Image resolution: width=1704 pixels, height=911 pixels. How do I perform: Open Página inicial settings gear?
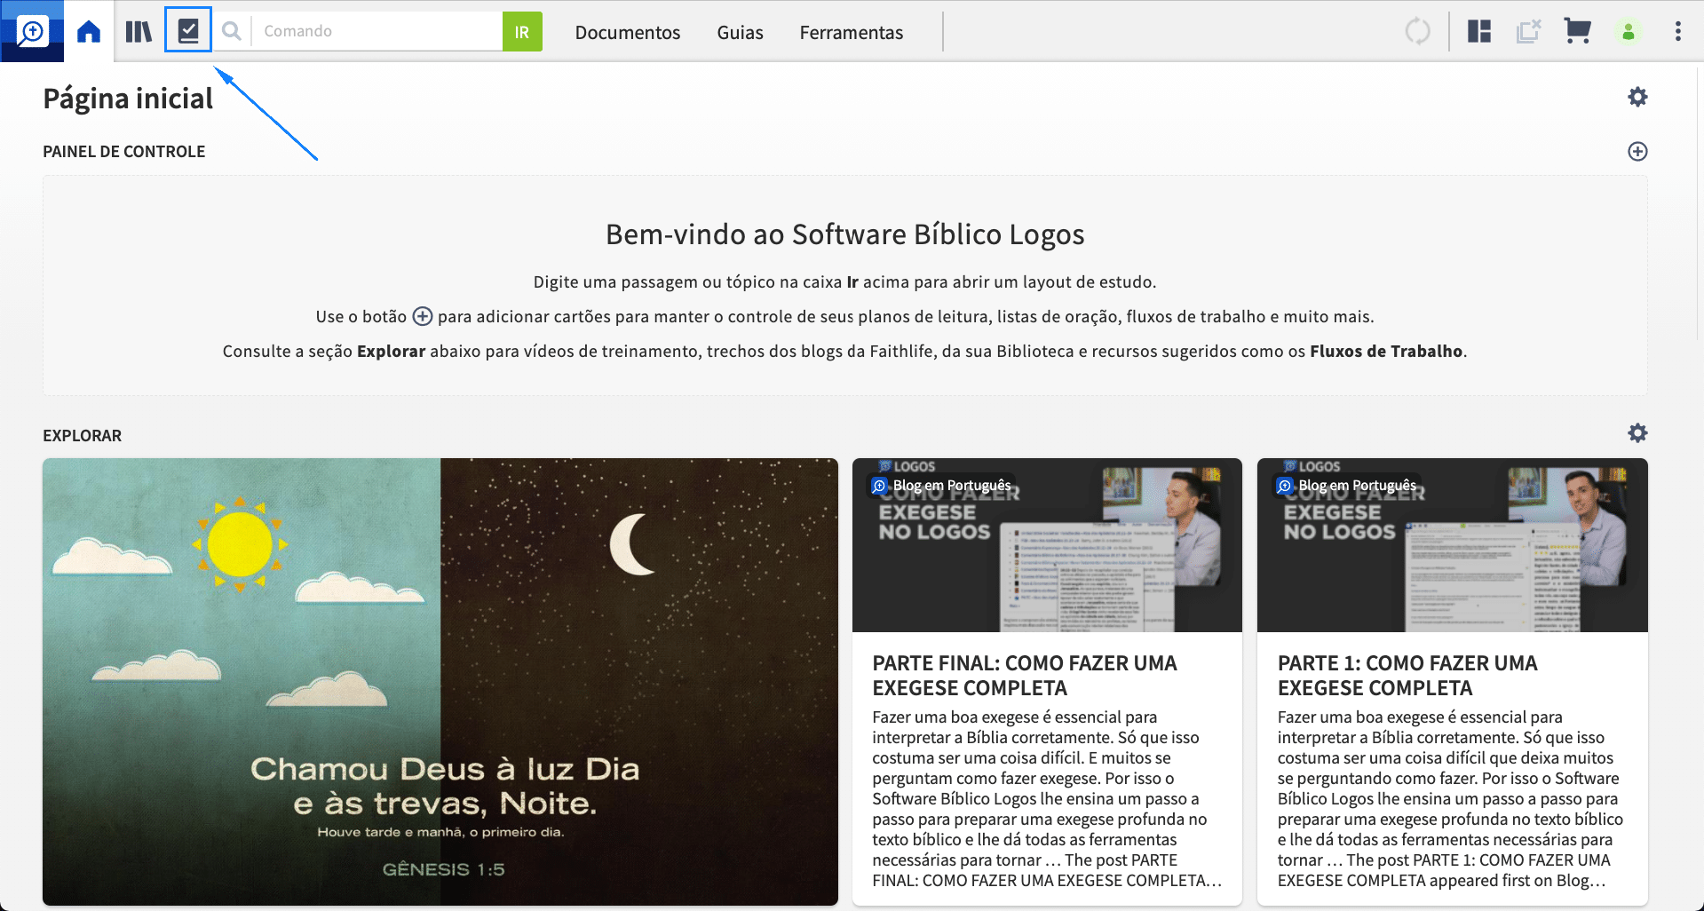[x=1637, y=97]
